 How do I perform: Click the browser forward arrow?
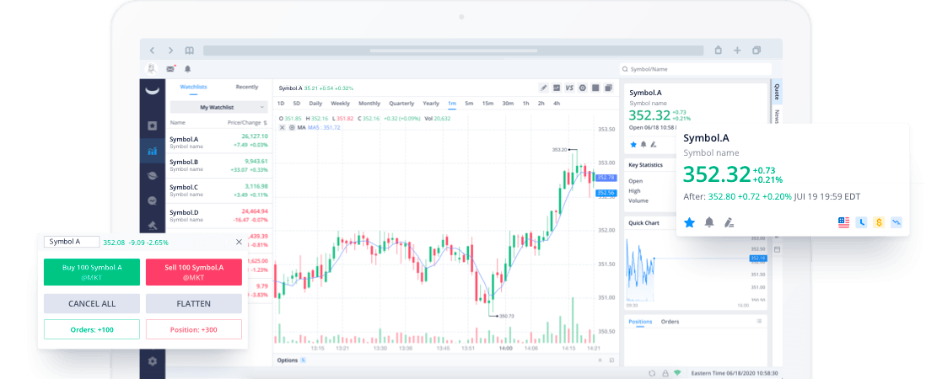[x=170, y=51]
